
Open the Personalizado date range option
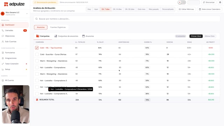coord(168,9)
